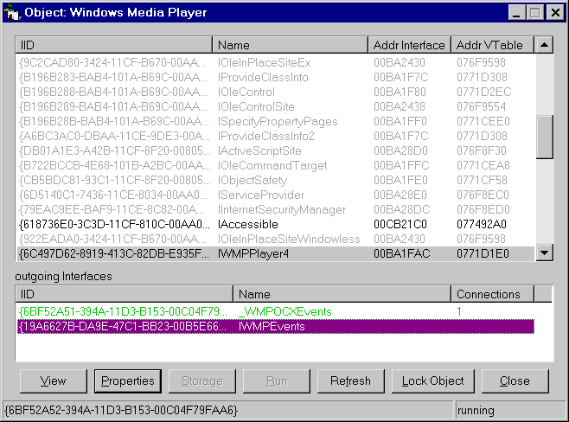Screen dimensions: 569x422
Task: Select the IProvideClassInfo row
Action: (x=276, y=77)
